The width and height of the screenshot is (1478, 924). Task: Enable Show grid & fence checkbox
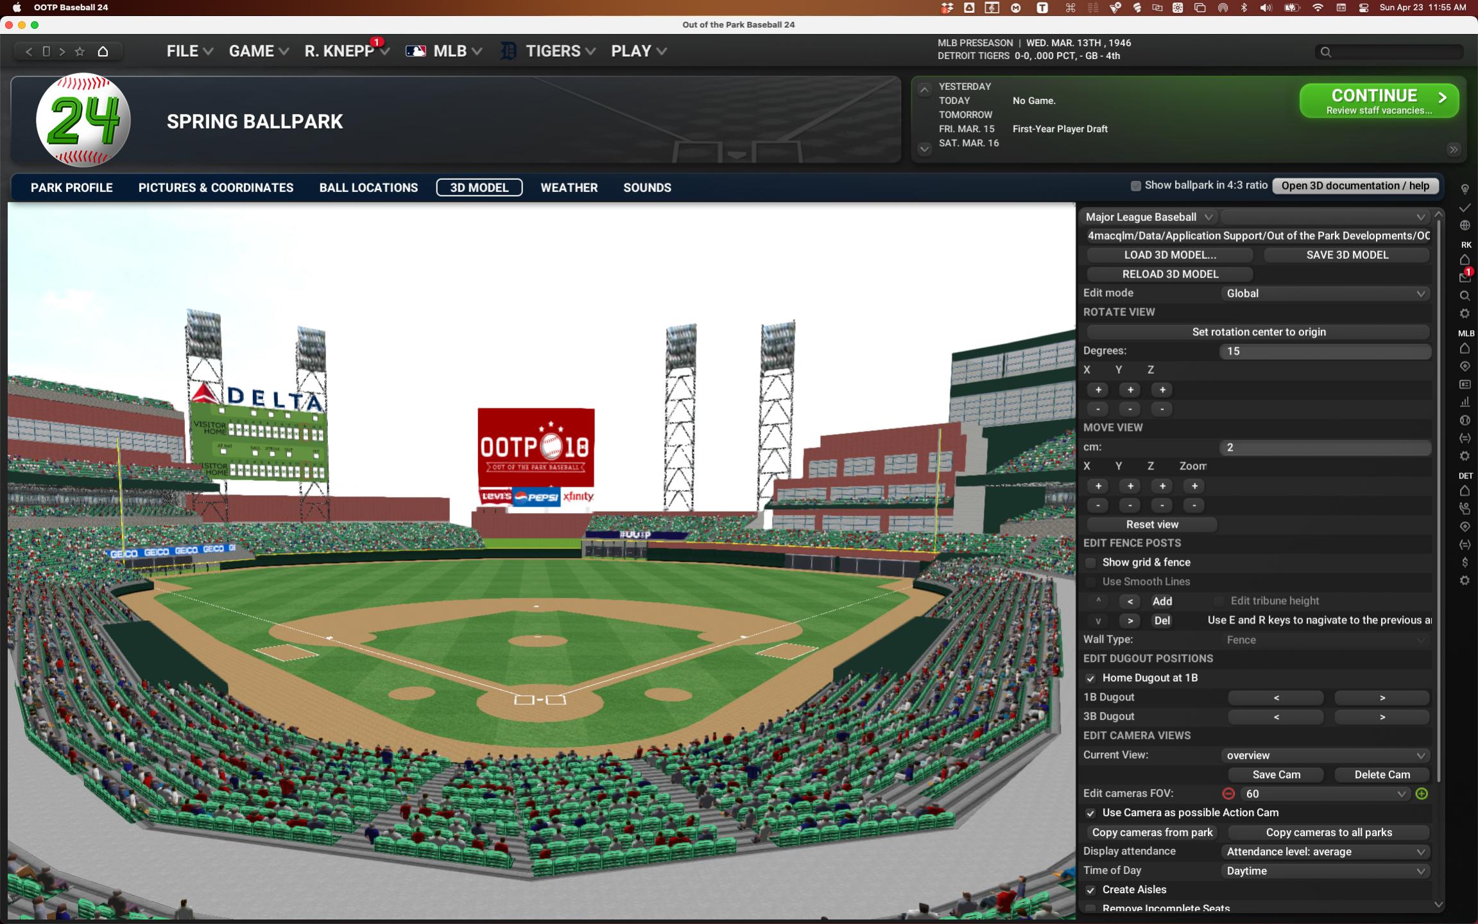tap(1090, 562)
